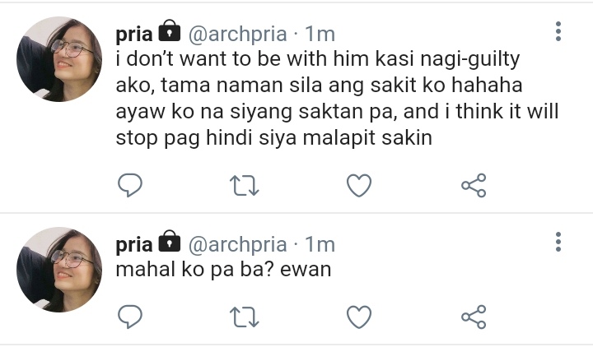593x347 pixels.
Task: Share the second pria tweet
Action: (474, 317)
